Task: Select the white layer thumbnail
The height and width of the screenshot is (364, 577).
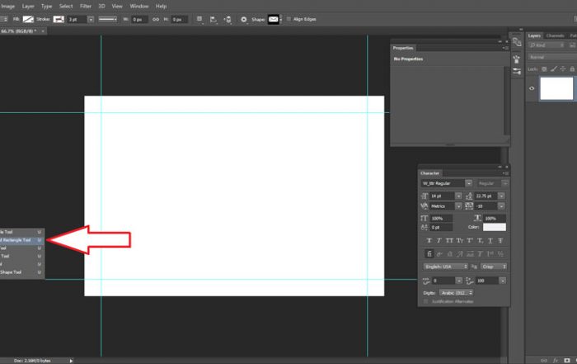Action: (x=556, y=88)
